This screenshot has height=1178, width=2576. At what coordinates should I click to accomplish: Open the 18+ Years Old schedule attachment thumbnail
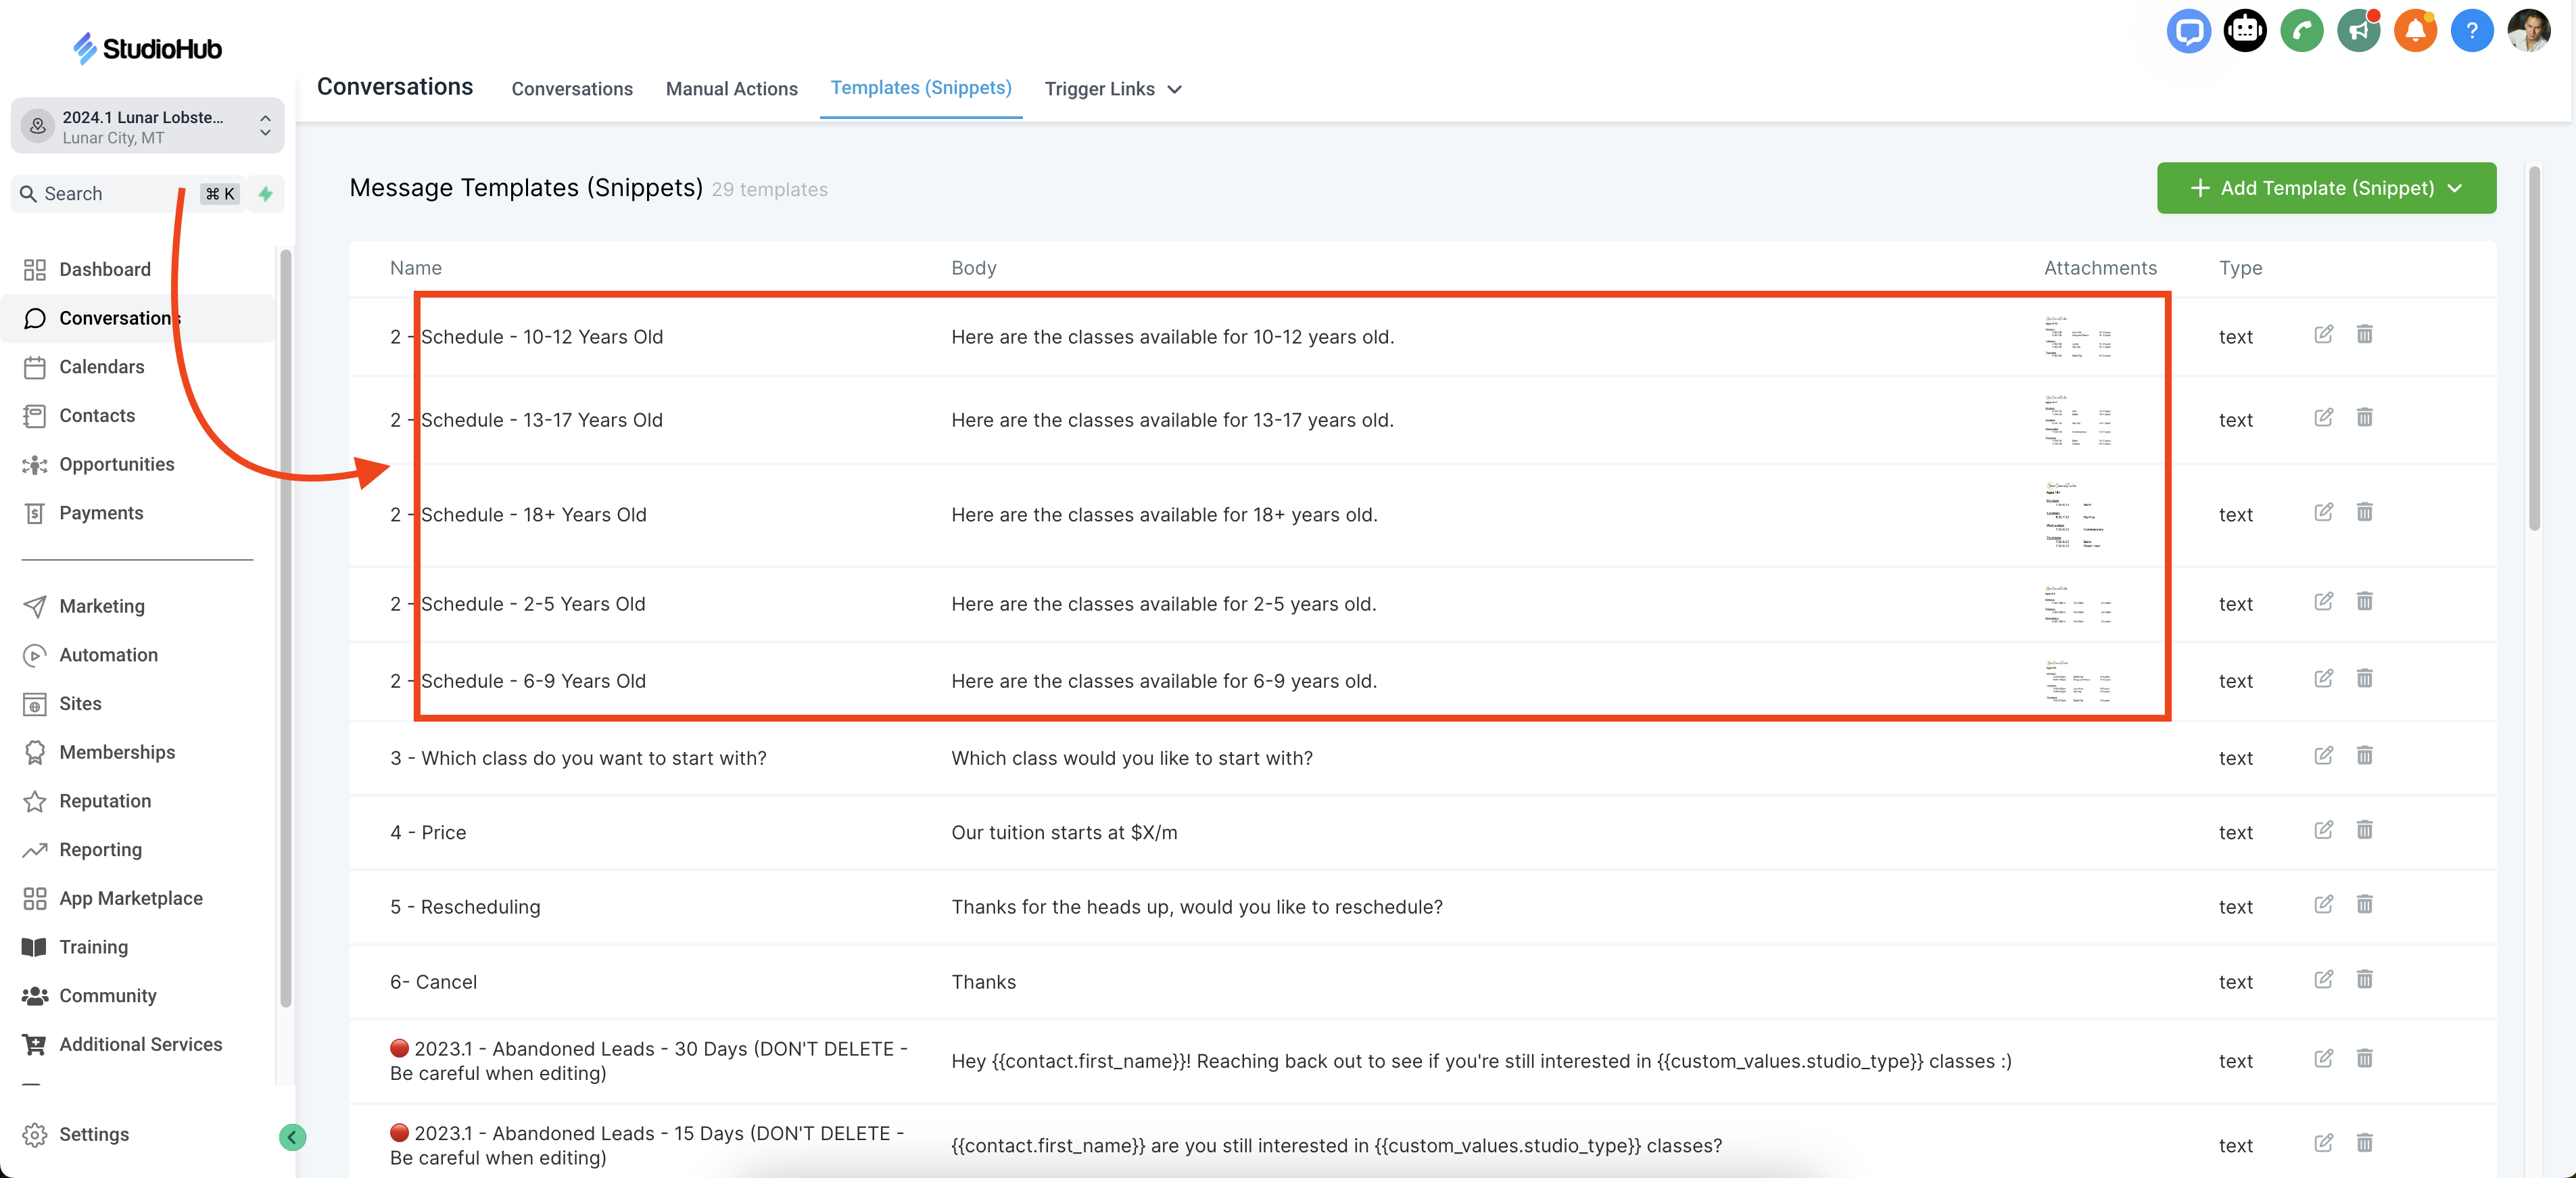pyautogui.click(x=2077, y=515)
